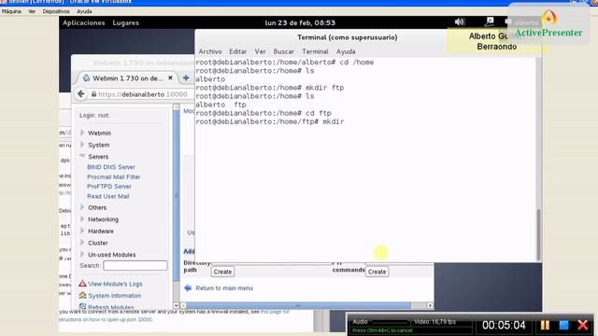Click the terminal vertical scrollbar
The height and width of the screenshot is (336, 598).
tap(538, 234)
